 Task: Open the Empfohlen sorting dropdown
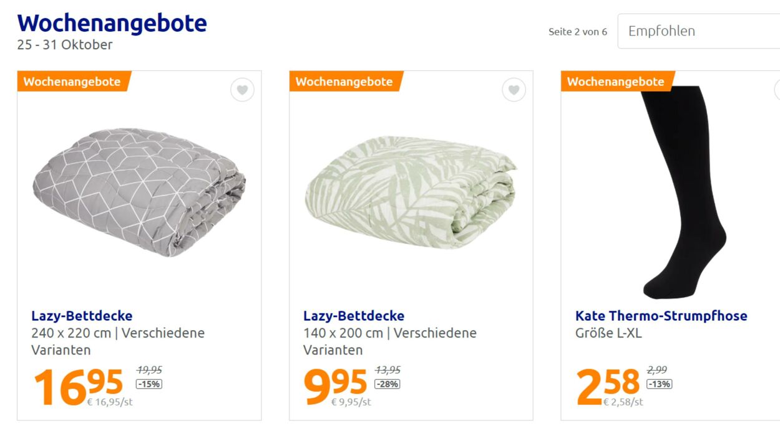pos(698,31)
